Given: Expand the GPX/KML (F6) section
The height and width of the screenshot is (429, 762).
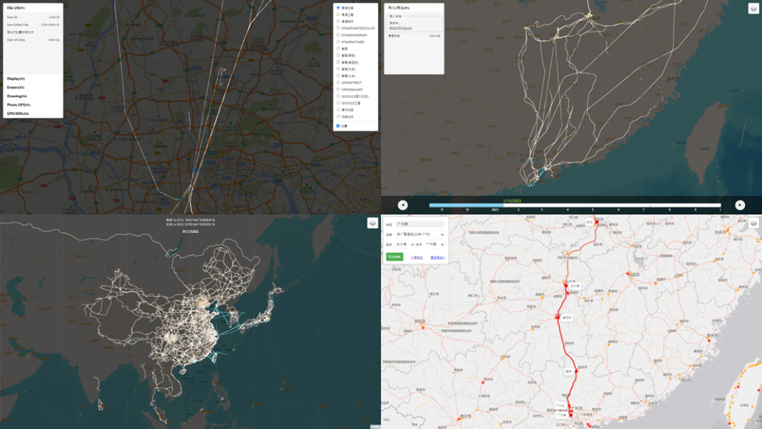Looking at the screenshot, I should pyautogui.click(x=33, y=113).
